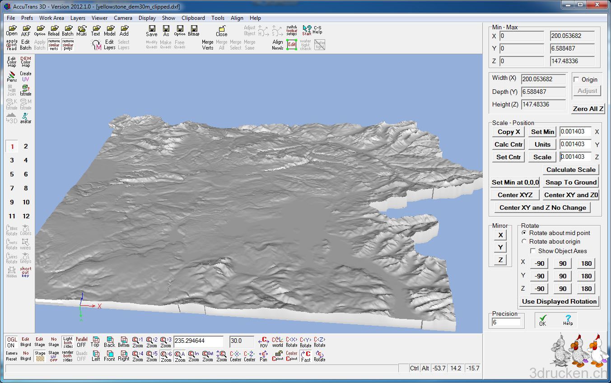Select the Pens tool
611x383 pixels.
point(12,76)
